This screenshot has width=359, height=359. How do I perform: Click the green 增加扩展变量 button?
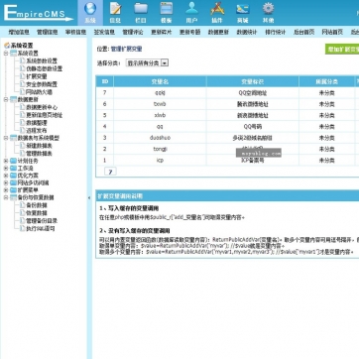point(342,50)
